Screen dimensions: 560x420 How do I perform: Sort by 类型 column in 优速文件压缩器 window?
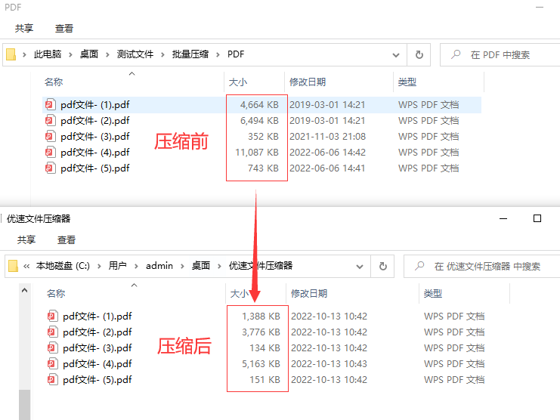click(x=433, y=293)
